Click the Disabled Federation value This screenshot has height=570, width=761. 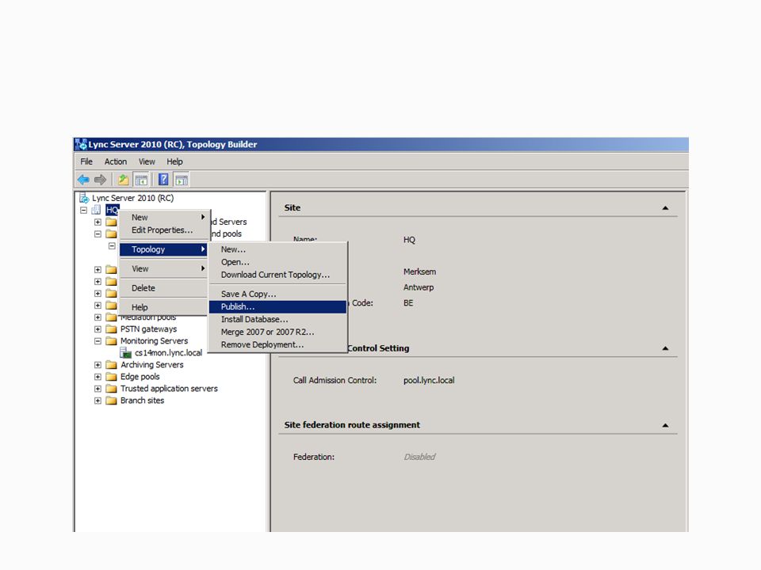(x=419, y=457)
